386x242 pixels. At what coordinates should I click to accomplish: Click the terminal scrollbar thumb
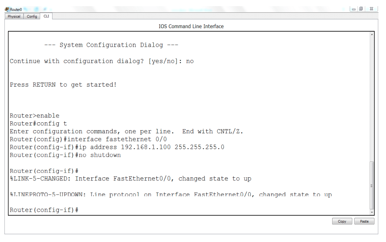[x=372, y=185]
